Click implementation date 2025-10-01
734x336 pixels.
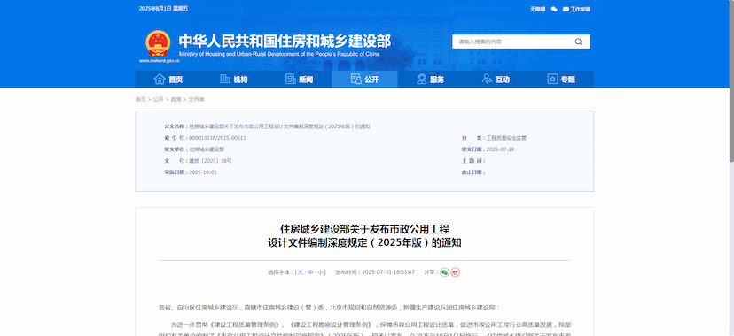click(203, 172)
